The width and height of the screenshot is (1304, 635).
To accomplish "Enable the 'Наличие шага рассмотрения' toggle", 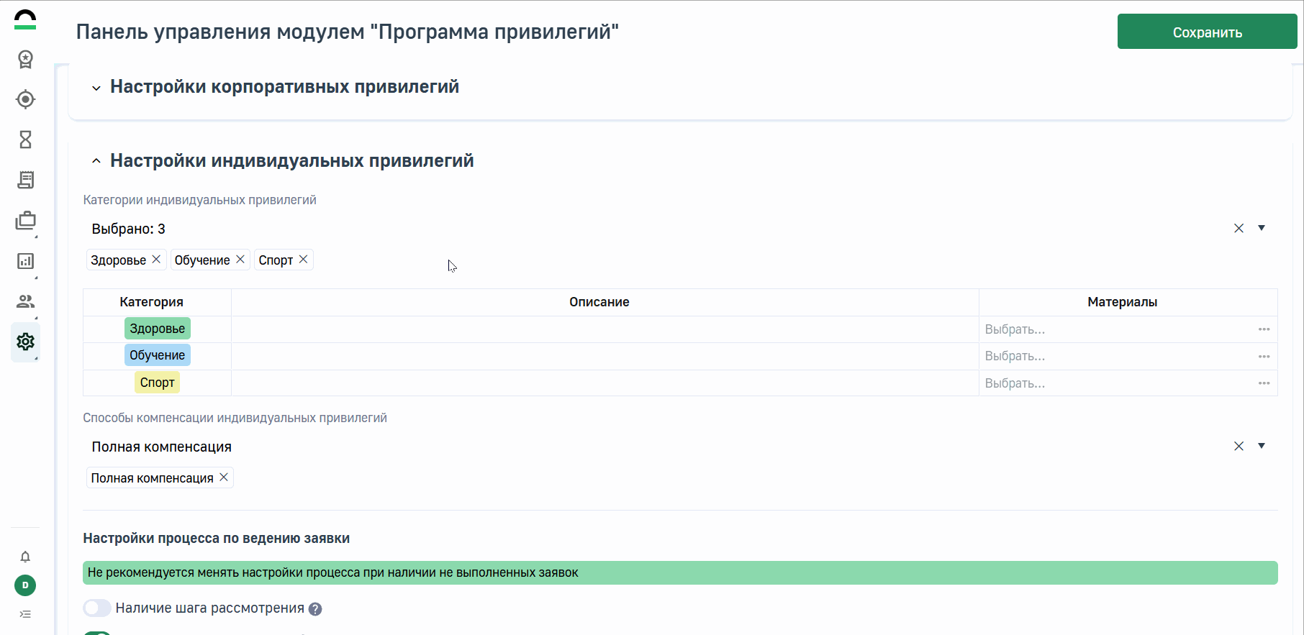I will pos(97,608).
